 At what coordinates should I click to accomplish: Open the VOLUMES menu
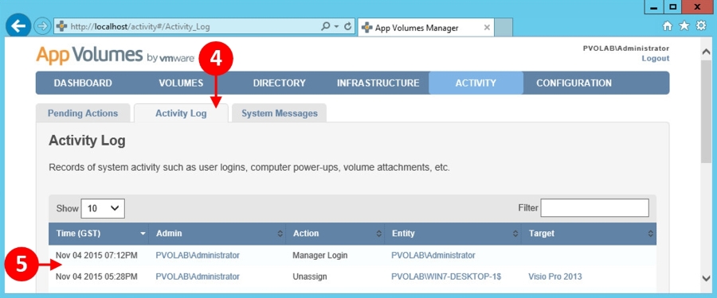(x=181, y=83)
